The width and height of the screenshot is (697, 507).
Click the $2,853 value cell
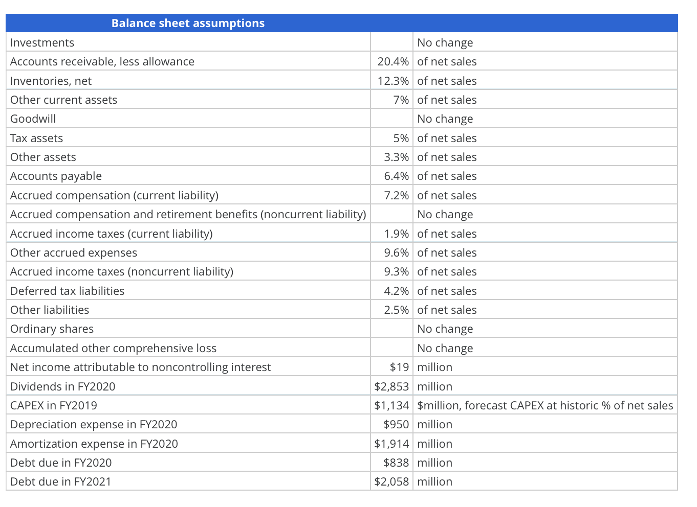392,386
